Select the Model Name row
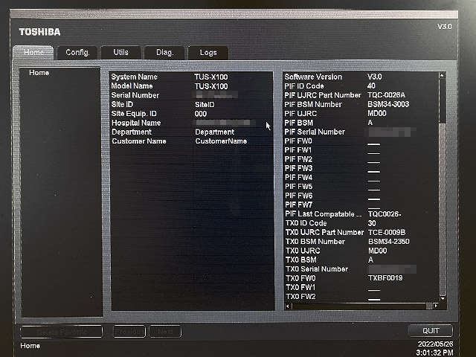Image resolution: width=476 pixels, height=357 pixels. pyautogui.click(x=192, y=86)
